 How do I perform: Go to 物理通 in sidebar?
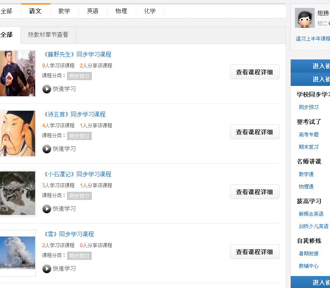[x=306, y=187]
